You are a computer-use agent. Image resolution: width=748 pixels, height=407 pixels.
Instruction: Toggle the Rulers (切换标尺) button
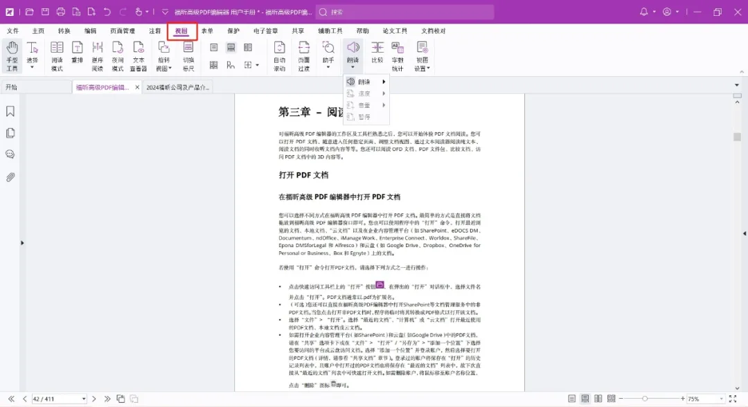click(188, 56)
